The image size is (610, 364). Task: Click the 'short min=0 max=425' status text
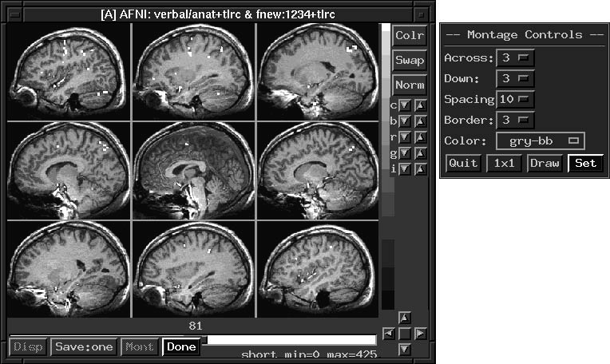[x=309, y=354]
